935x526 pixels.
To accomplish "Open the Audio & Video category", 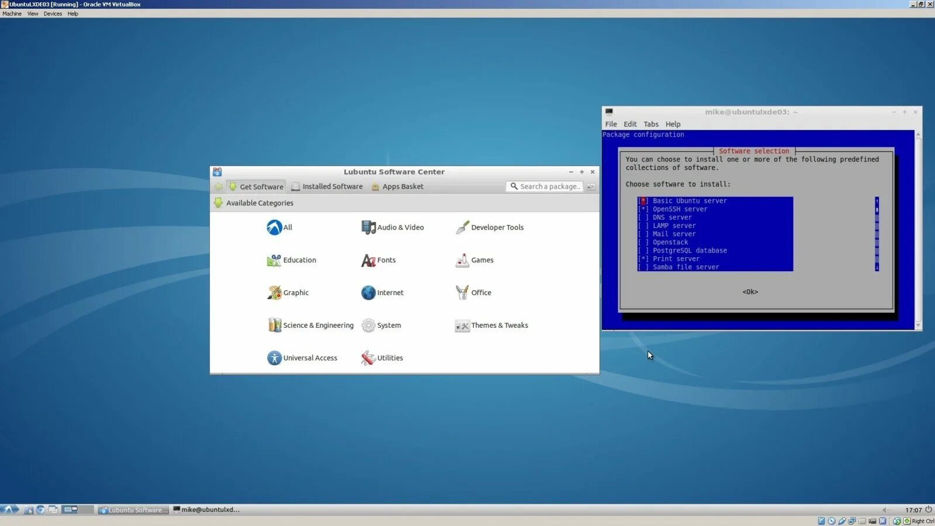I will pyautogui.click(x=392, y=227).
